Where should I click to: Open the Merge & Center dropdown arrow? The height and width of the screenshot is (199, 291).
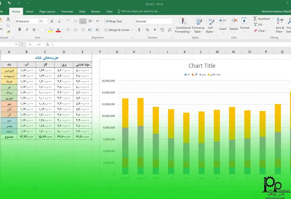pos(132,30)
